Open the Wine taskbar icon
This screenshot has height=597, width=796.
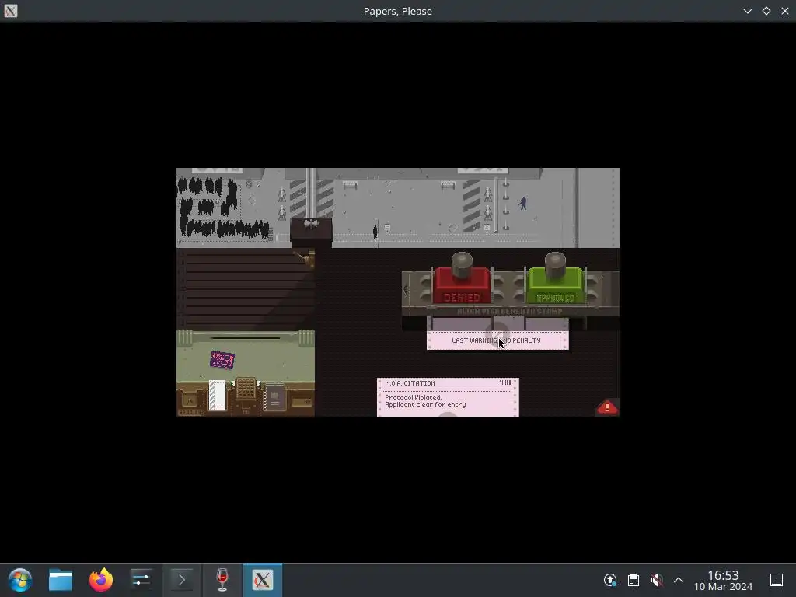click(x=222, y=580)
